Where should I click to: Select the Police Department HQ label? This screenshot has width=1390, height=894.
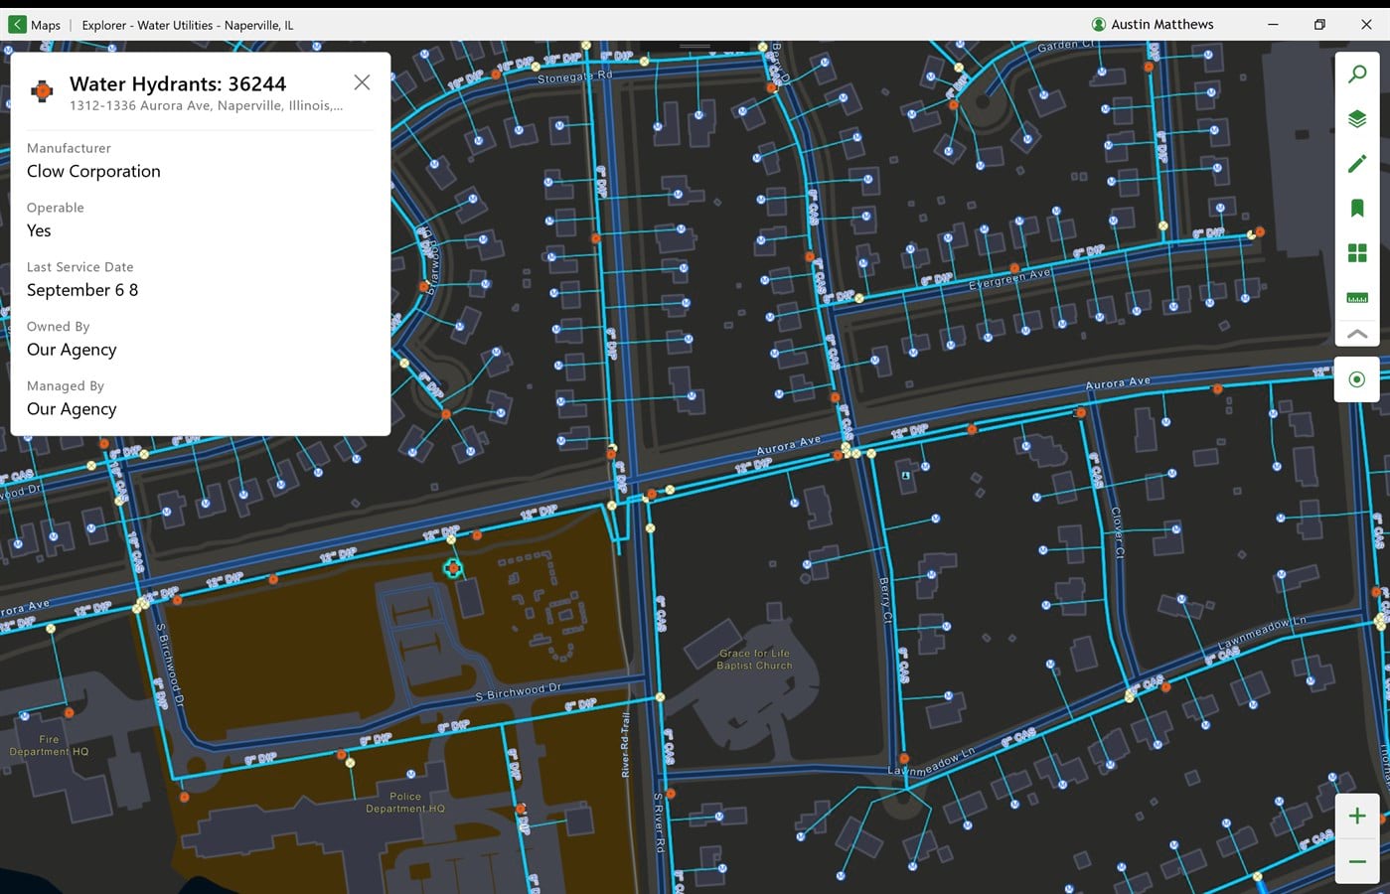click(405, 803)
